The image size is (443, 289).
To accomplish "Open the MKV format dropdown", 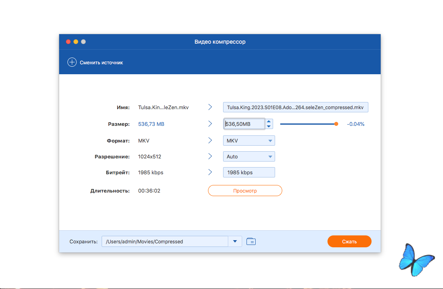I will pyautogui.click(x=249, y=141).
